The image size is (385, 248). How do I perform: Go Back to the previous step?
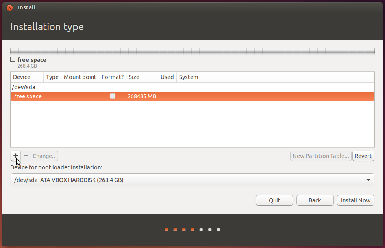[x=315, y=200]
